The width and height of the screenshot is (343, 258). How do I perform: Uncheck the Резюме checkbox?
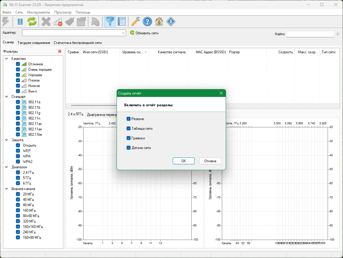pyautogui.click(x=129, y=119)
